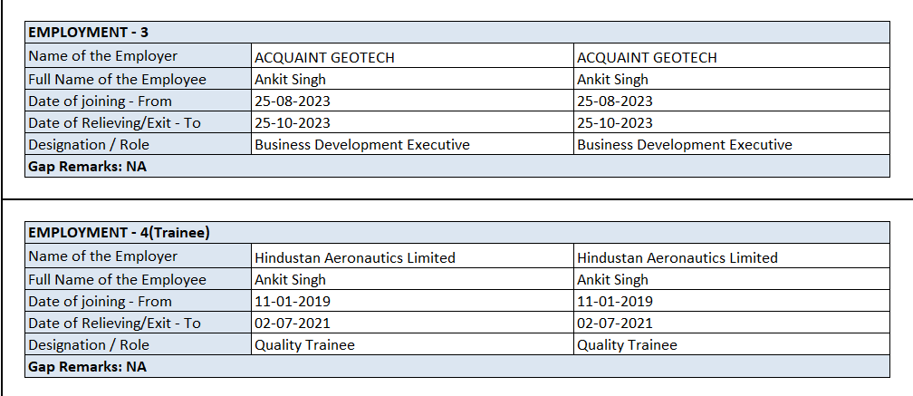Click Full Name of the Employee label under Employment 4
This screenshot has height=396, width=913.
coord(118,279)
